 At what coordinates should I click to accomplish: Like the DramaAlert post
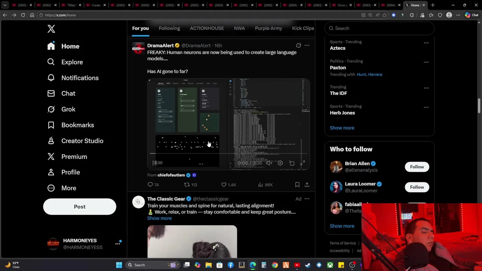tap(229, 185)
